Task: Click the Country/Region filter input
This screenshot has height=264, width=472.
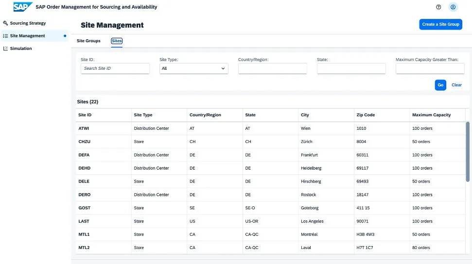Action: tap(272, 69)
